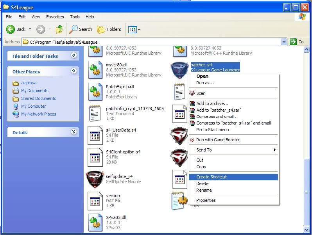Select the S4Client.option.s4 file icon

[95, 157]
